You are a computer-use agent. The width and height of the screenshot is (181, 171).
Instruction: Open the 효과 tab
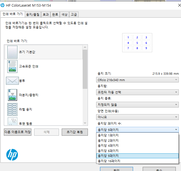pos(46,15)
